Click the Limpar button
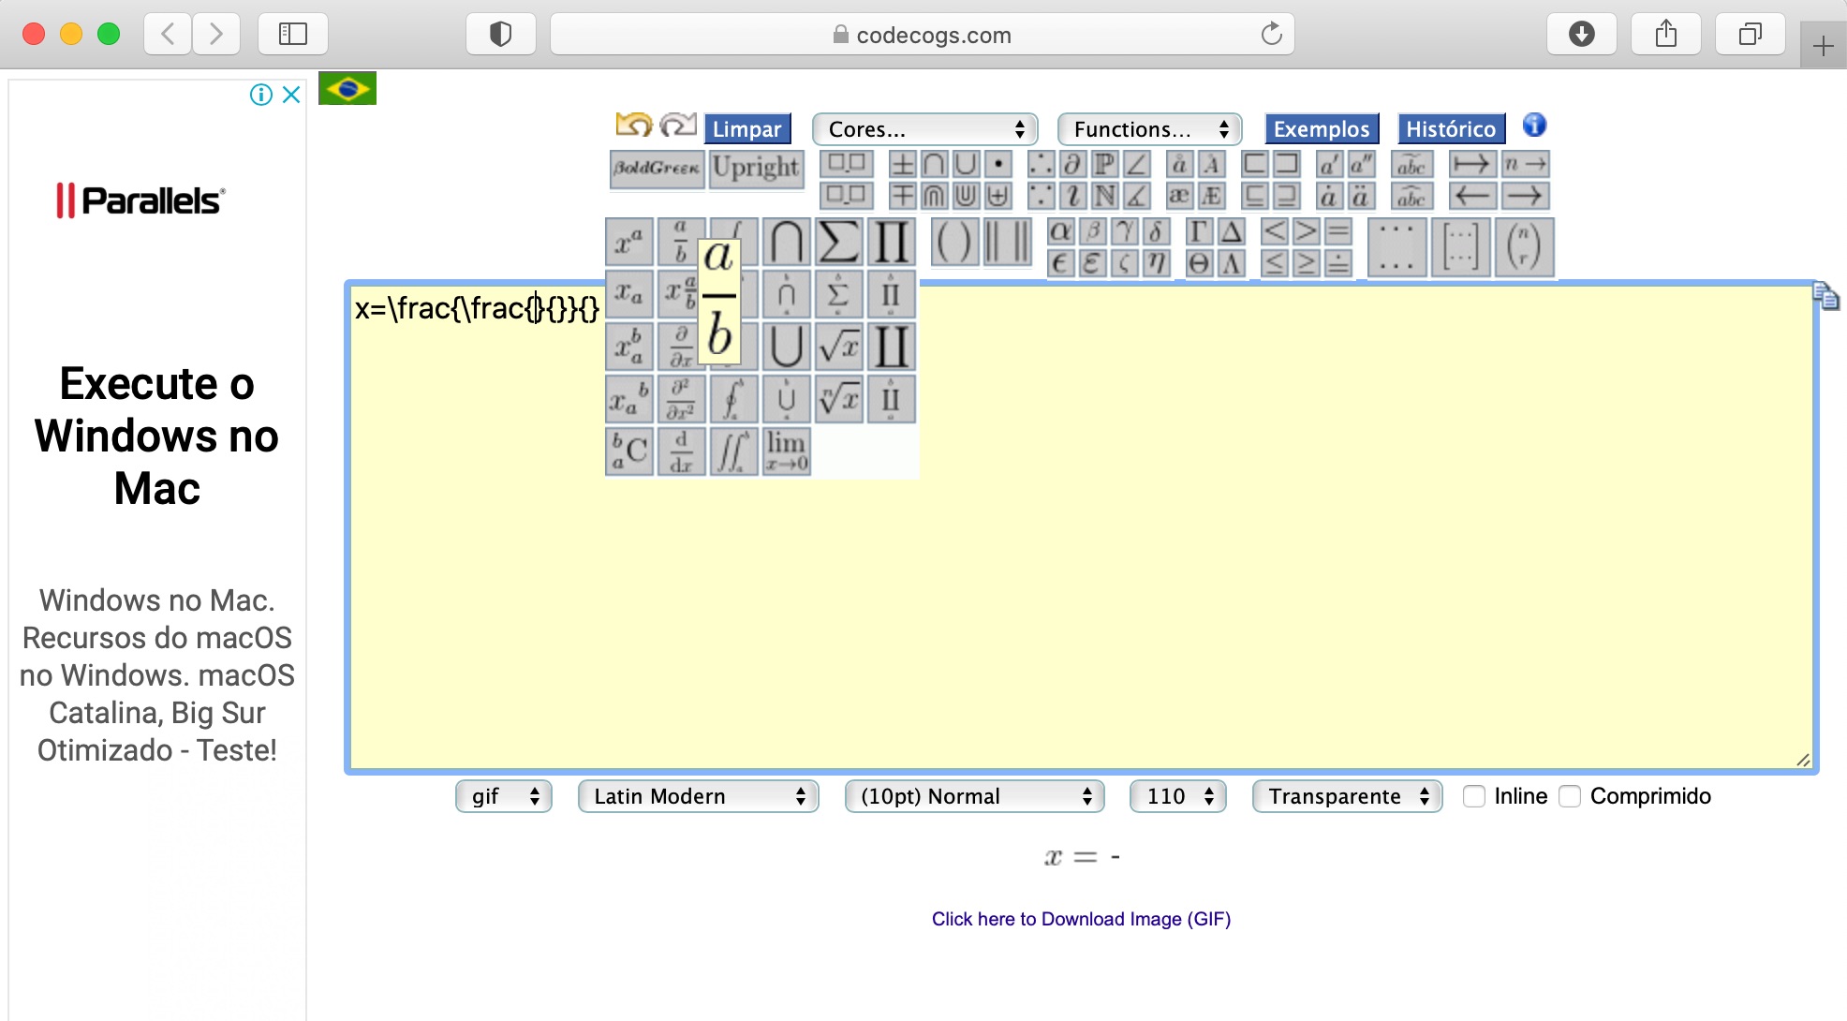Image resolution: width=1847 pixels, height=1021 pixels. (747, 128)
